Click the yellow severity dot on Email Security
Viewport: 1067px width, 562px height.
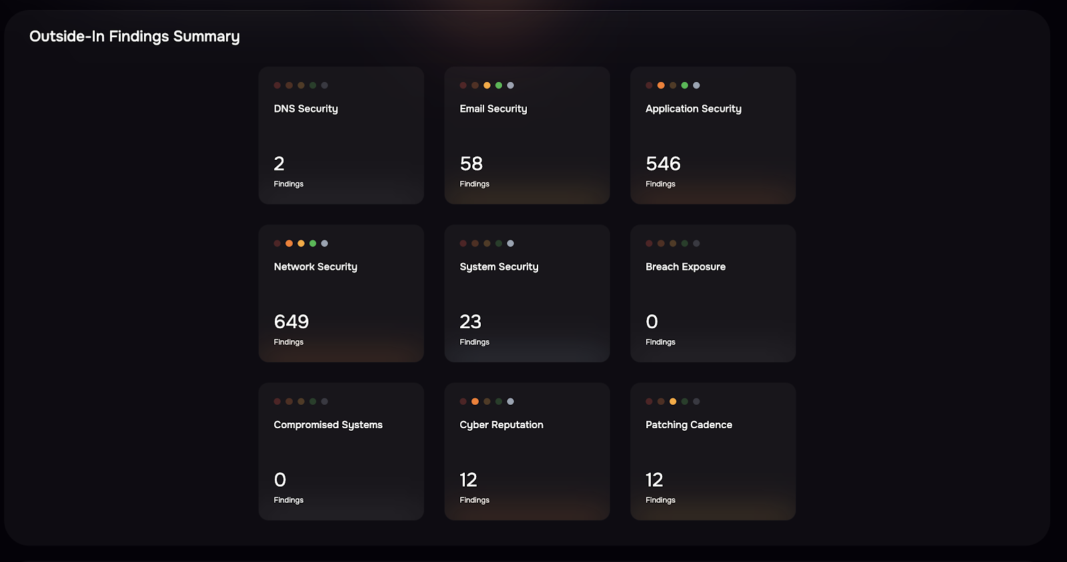pos(487,85)
